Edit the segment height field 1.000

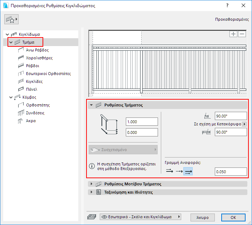coord(142,122)
